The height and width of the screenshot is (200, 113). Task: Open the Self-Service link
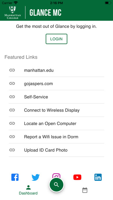pyautogui.click(x=56, y=97)
